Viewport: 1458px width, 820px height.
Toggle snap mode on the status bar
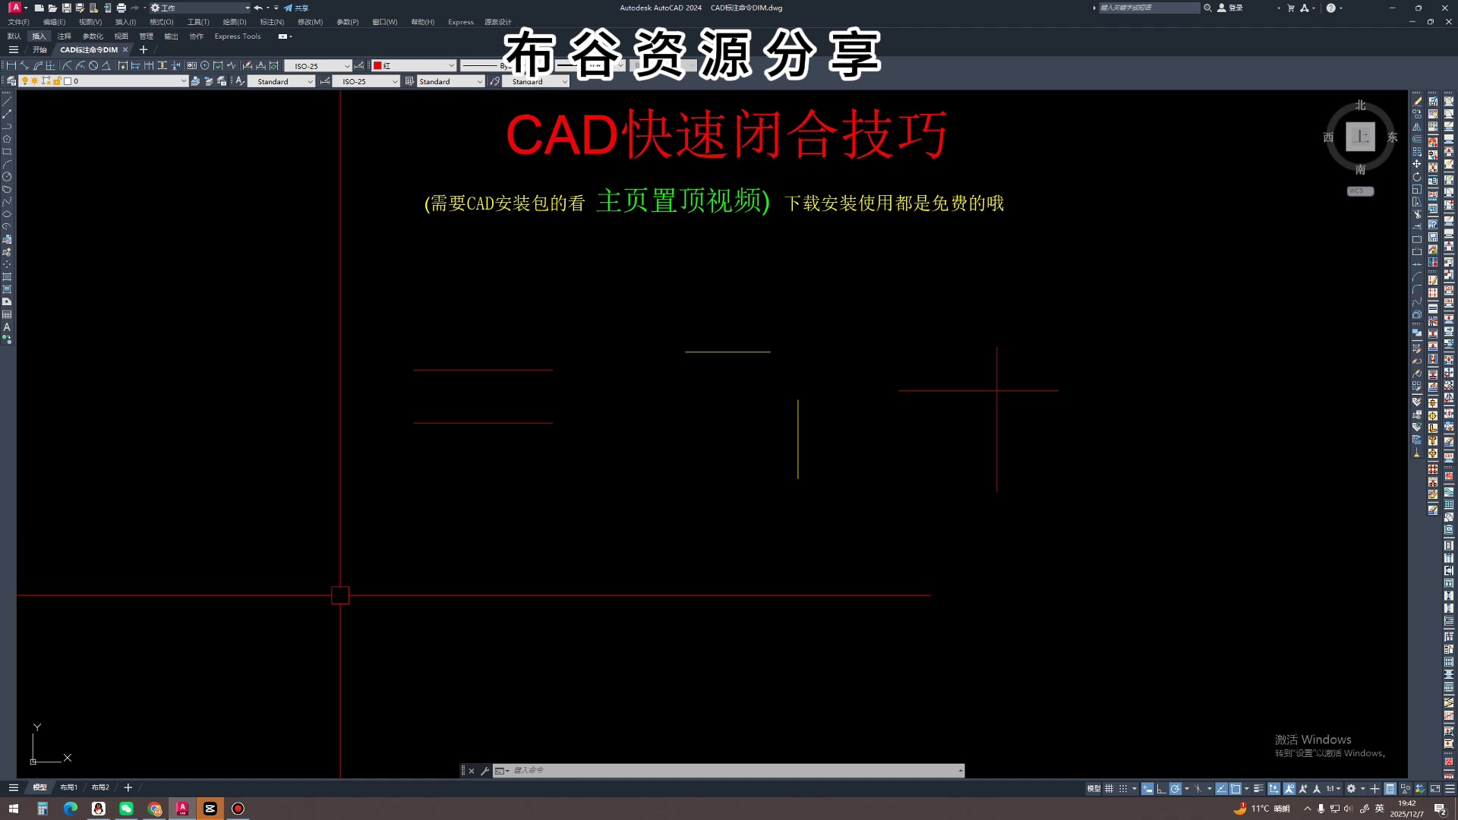(x=1122, y=788)
